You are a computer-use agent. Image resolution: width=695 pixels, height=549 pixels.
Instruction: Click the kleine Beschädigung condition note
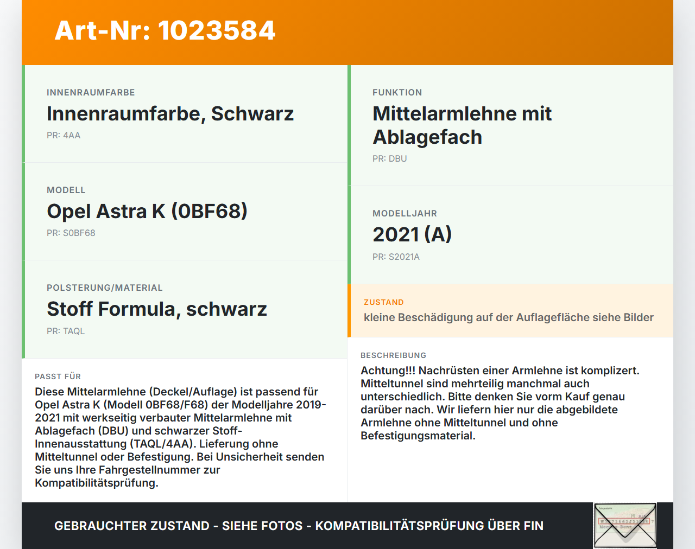tap(509, 317)
